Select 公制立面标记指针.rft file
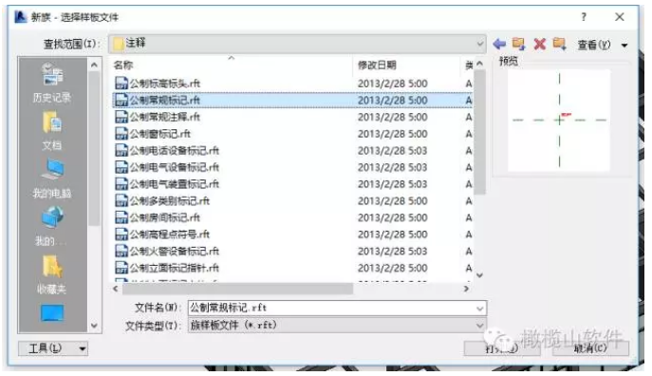Screen dimensions: 652x376 (292, 268)
